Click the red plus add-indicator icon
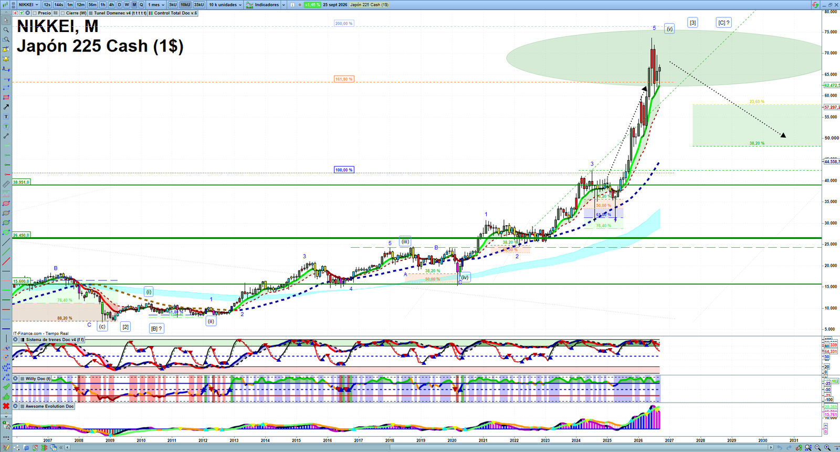The image size is (840, 452). click(15, 13)
